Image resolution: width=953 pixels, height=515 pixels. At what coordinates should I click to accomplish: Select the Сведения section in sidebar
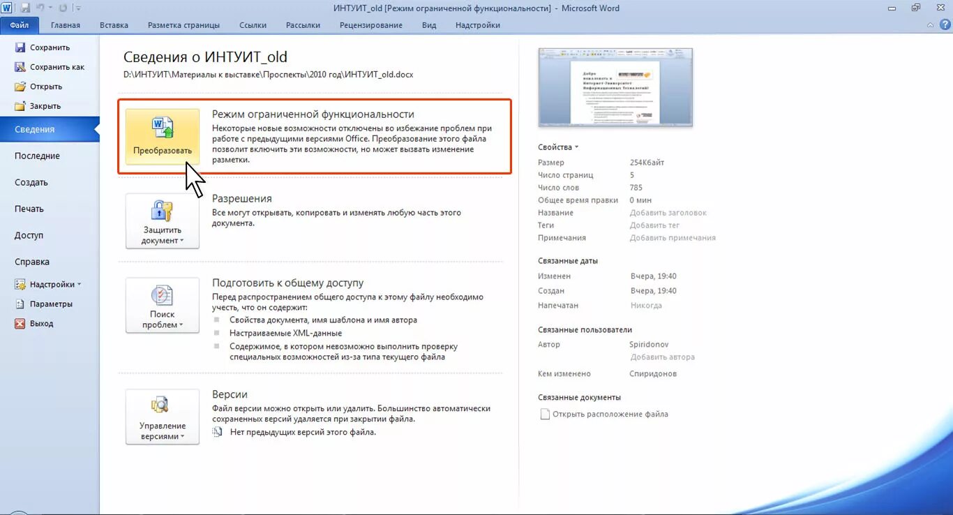[50, 130]
